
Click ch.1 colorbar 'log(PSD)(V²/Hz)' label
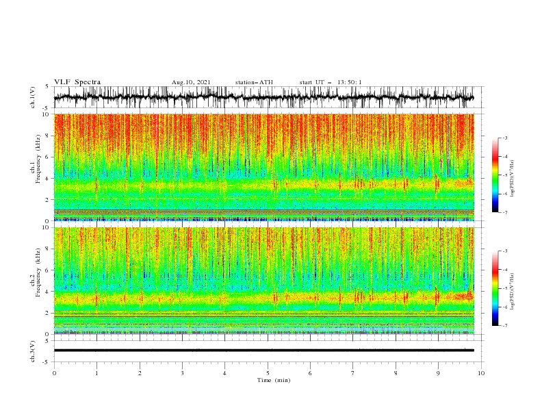(x=513, y=179)
